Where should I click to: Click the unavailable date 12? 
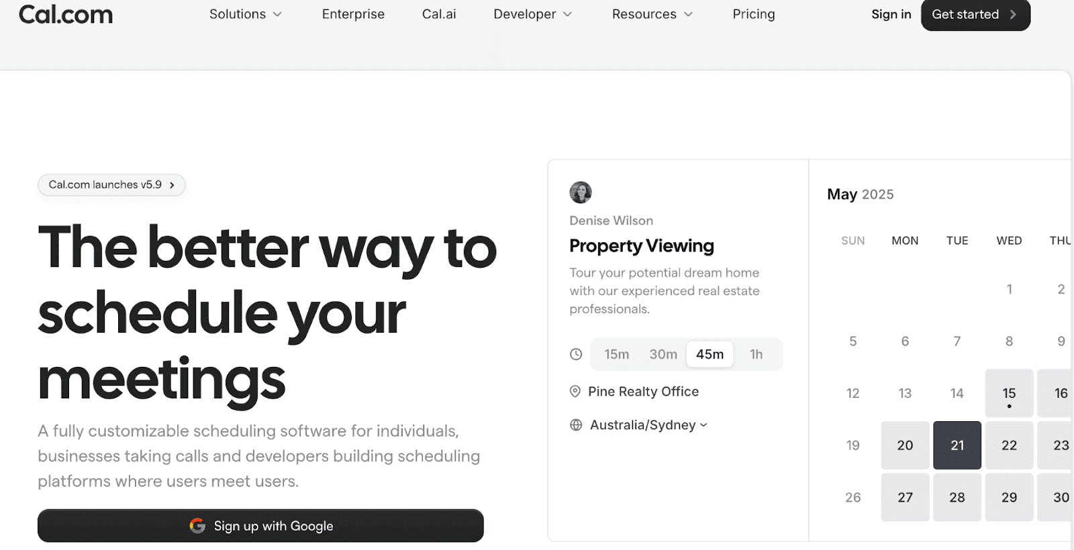point(852,393)
